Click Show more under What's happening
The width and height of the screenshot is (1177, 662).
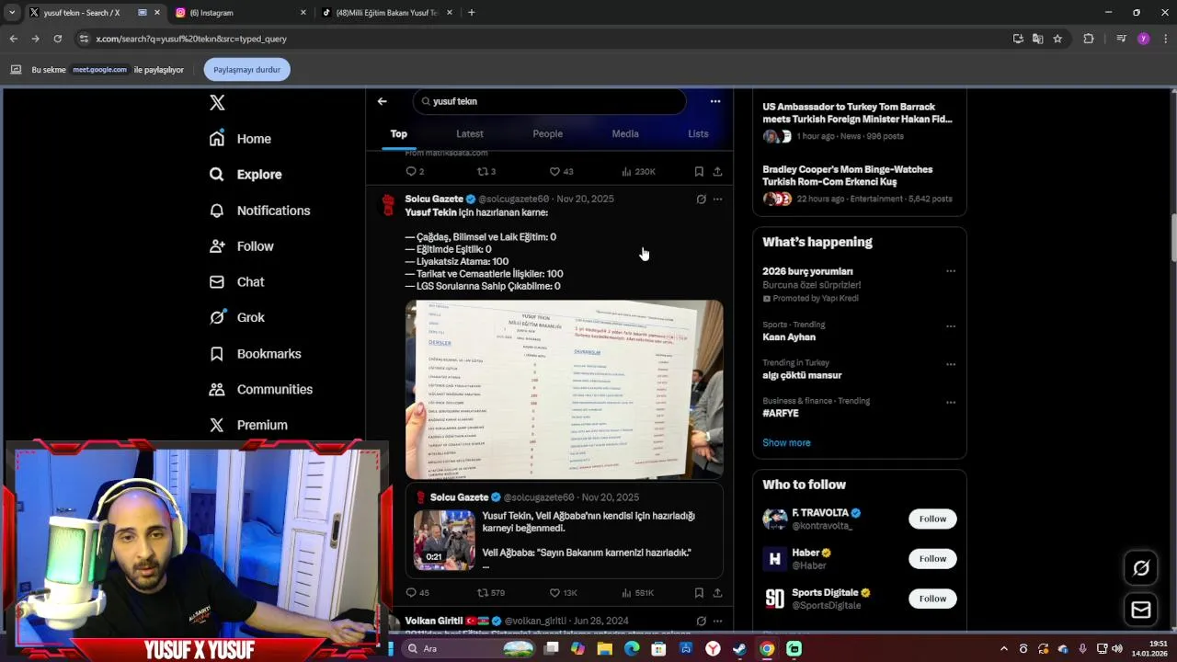[786, 443]
